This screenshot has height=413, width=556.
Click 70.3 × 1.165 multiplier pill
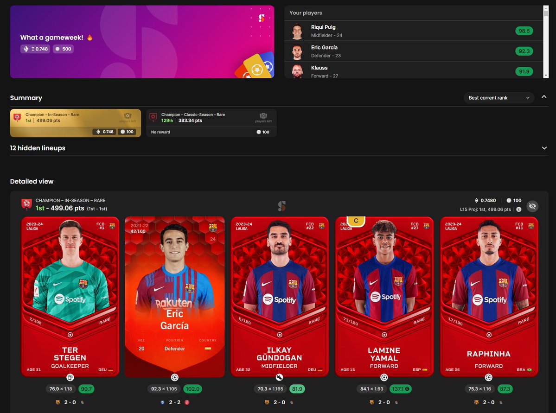(x=270, y=389)
